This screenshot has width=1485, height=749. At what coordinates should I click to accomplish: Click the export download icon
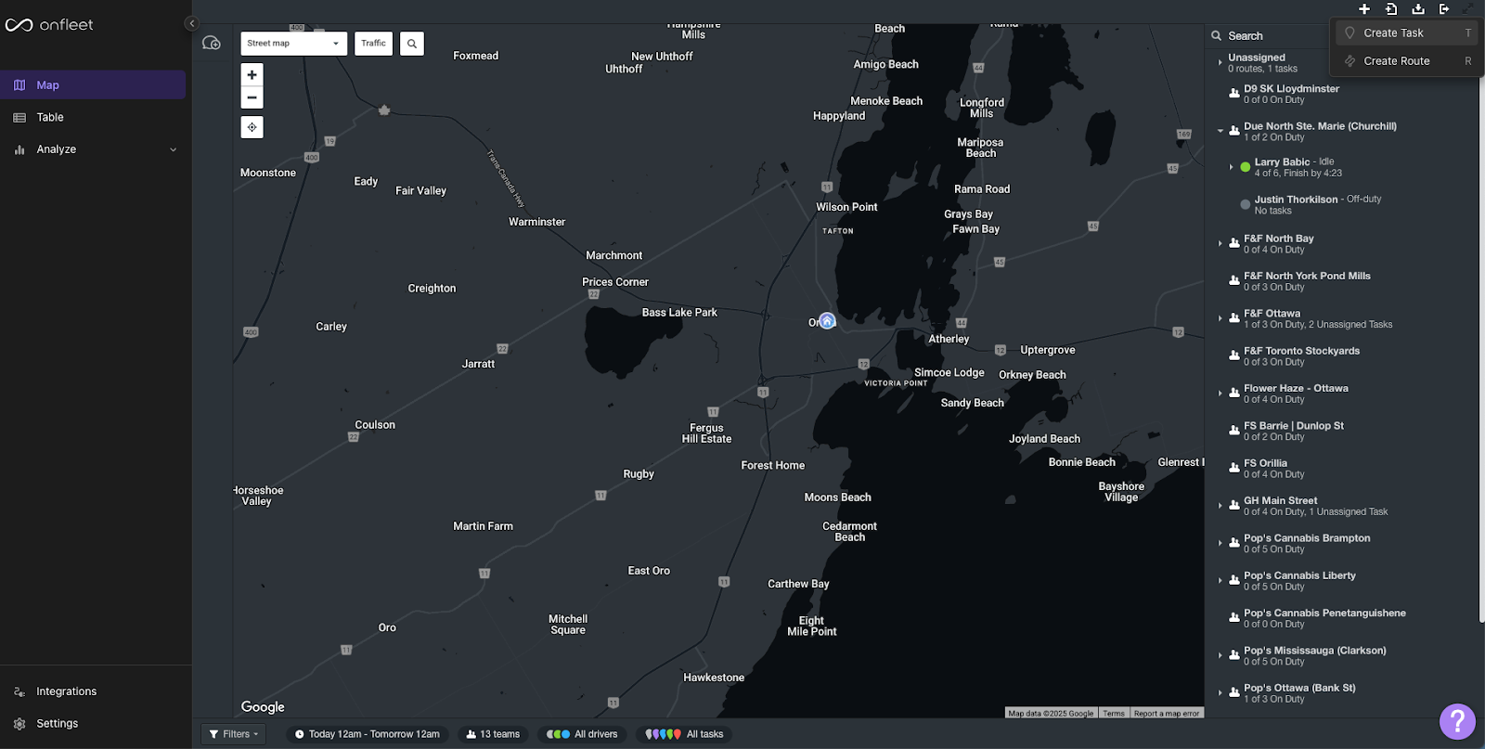(x=1418, y=9)
